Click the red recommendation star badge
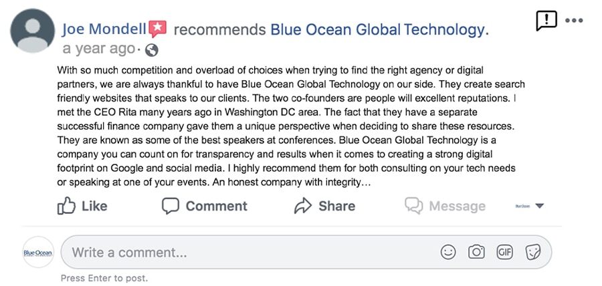Screen dimensions: 602x286 pyautogui.click(x=158, y=29)
